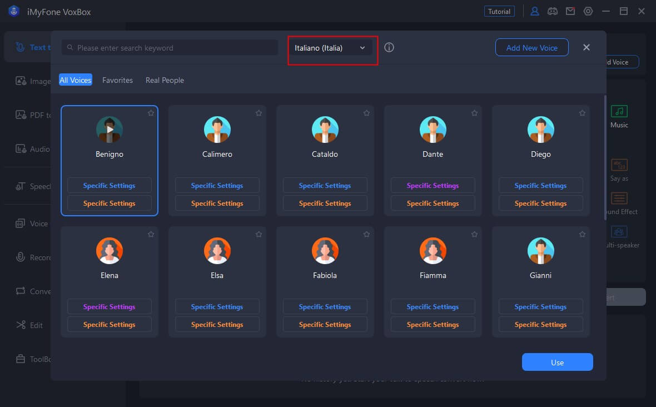This screenshot has height=407, width=656.
Task: Favorite the Benigno voice star
Action: (x=151, y=113)
